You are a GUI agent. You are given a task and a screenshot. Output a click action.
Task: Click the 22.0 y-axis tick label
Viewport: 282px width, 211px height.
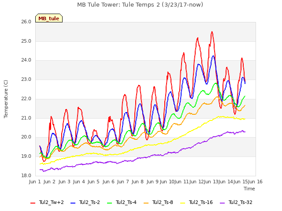point(26,98)
